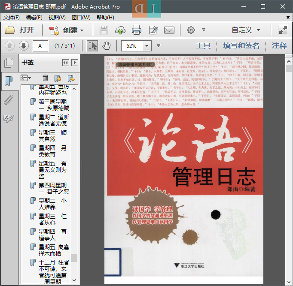
Task: Click the page number input field
Action: click(40, 46)
